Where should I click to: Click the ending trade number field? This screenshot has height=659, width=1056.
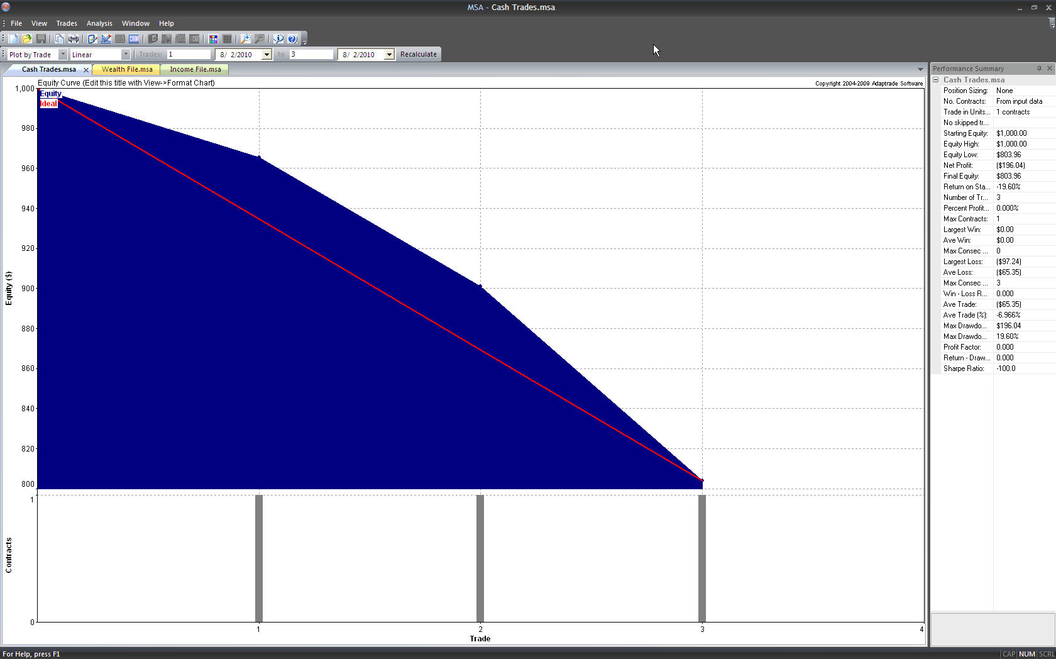pyautogui.click(x=311, y=55)
